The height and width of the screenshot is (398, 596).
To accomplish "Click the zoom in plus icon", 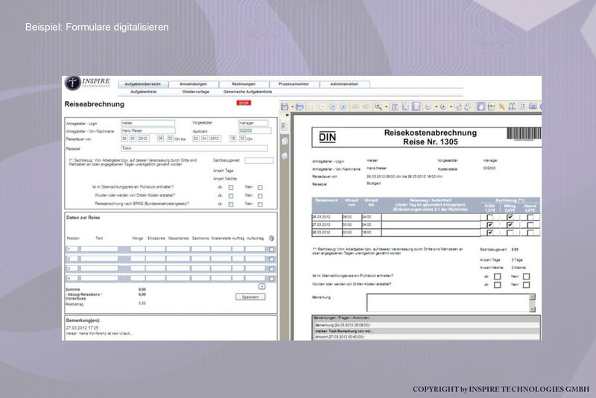I will [443, 107].
